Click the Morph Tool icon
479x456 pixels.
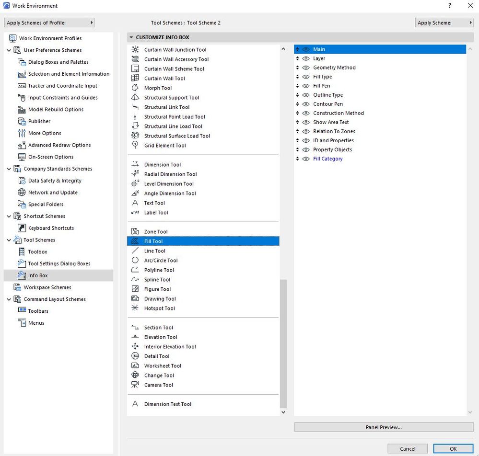pos(135,88)
